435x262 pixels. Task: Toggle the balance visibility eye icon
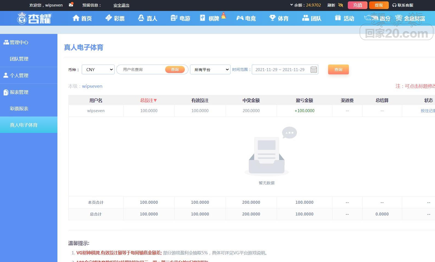point(341,5)
